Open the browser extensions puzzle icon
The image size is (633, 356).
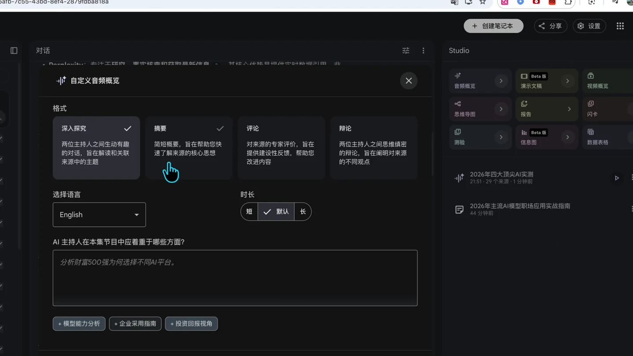coord(568,2)
